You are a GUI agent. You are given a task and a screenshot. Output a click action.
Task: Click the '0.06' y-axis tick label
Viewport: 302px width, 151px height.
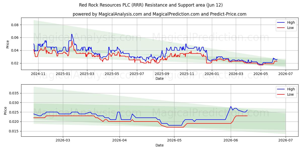pyautogui.click(x=15, y=38)
